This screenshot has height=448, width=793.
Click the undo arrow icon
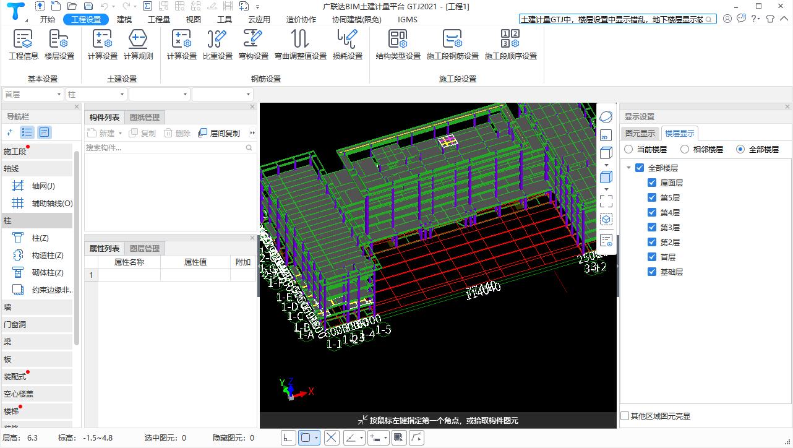click(105, 6)
